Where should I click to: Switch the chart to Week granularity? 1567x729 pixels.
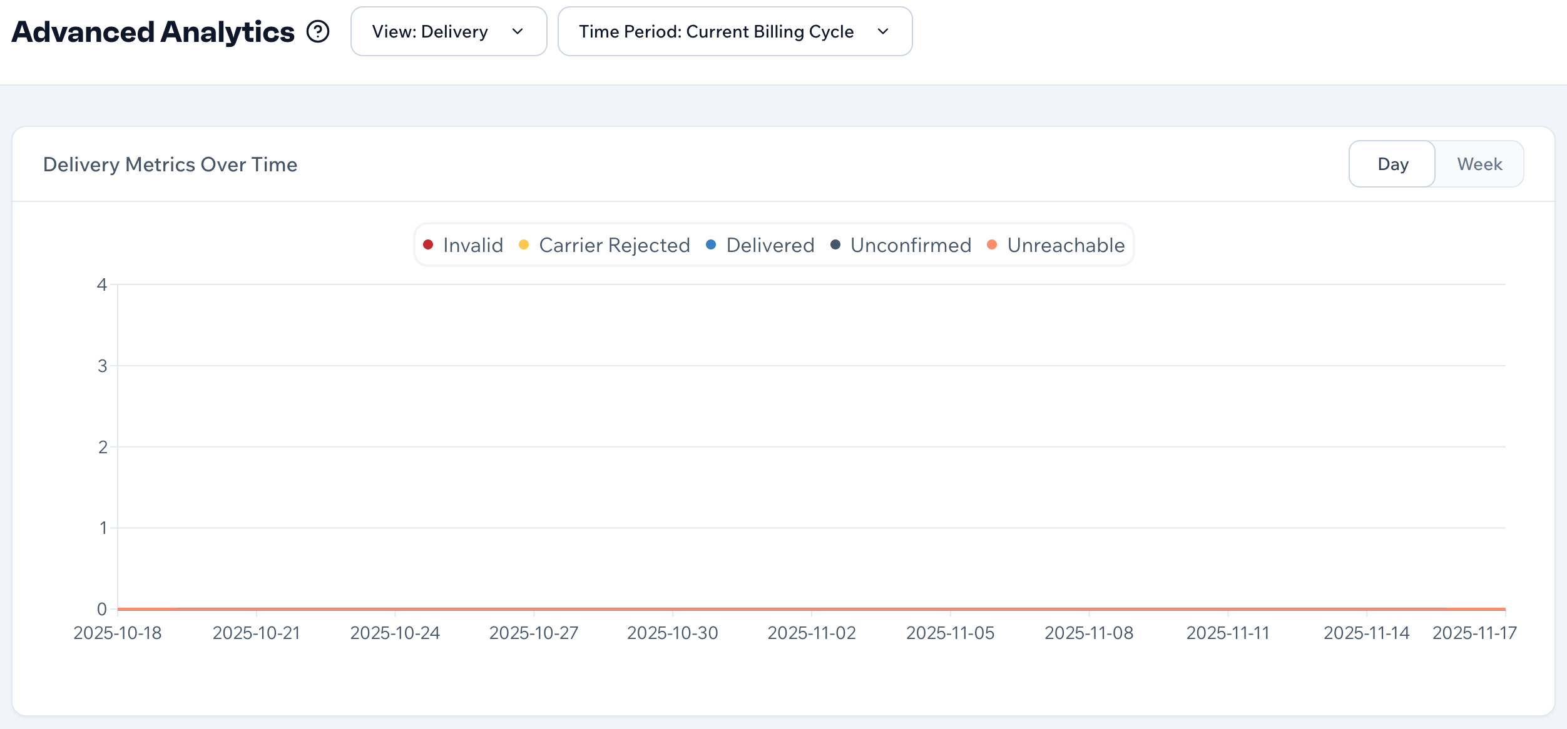click(x=1479, y=164)
